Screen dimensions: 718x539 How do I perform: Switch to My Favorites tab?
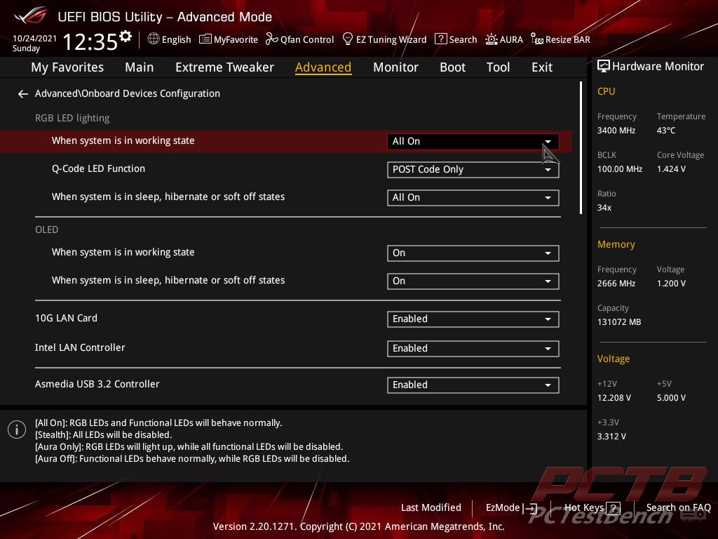pos(67,67)
